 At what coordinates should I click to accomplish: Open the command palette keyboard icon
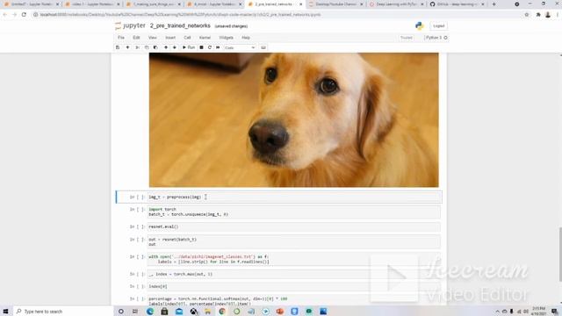click(263, 47)
